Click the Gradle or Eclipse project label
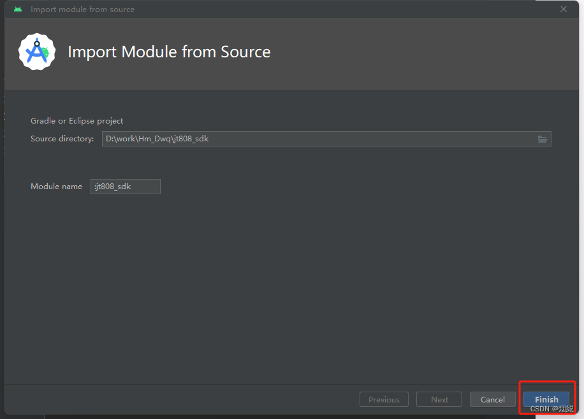 tap(77, 120)
